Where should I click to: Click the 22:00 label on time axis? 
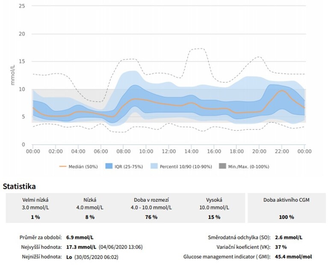tap(281, 151)
